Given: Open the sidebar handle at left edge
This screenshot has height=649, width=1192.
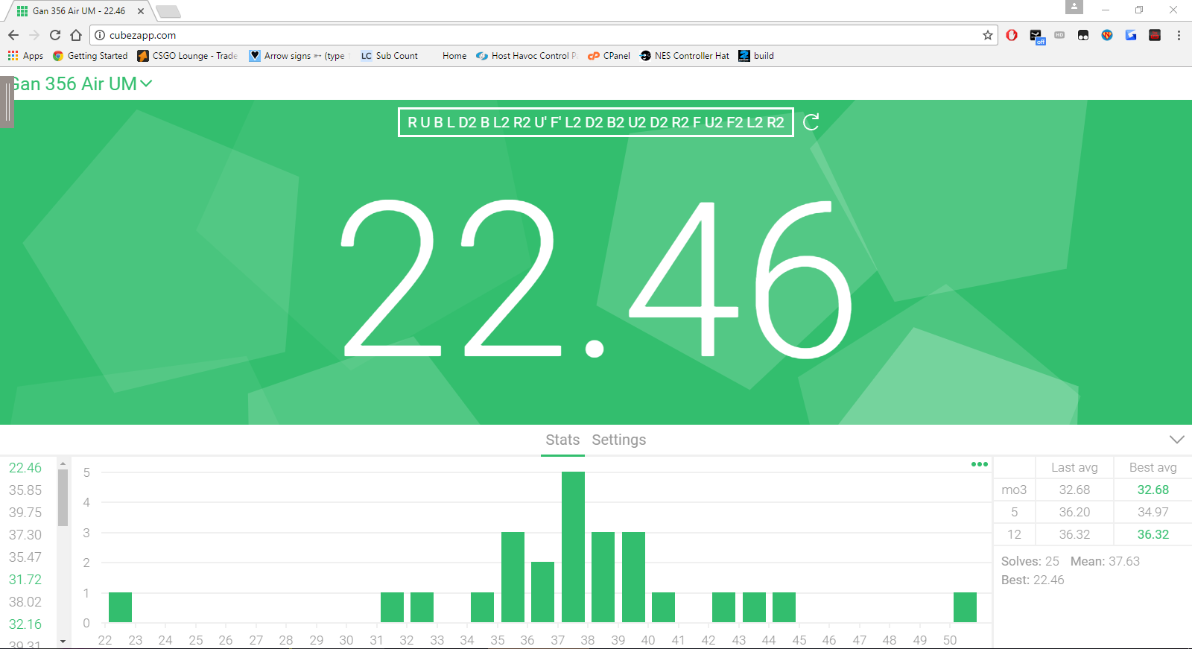Looking at the screenshot, I should point(7,102).
